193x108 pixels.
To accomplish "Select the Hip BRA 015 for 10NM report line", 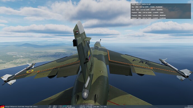I will point(147,7).
